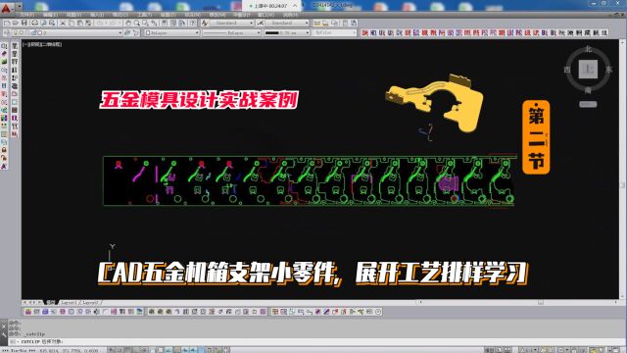
Task: Click the circled icon ending bottom toolbar
Action: point(378,312)
